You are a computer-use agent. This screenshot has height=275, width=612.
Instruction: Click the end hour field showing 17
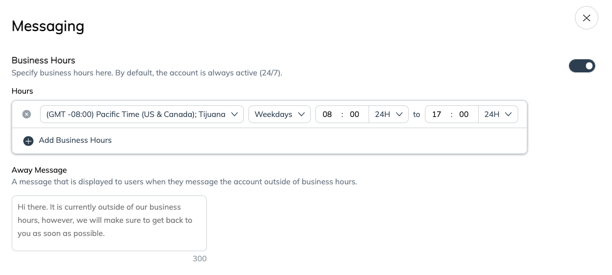coord(437,114)
